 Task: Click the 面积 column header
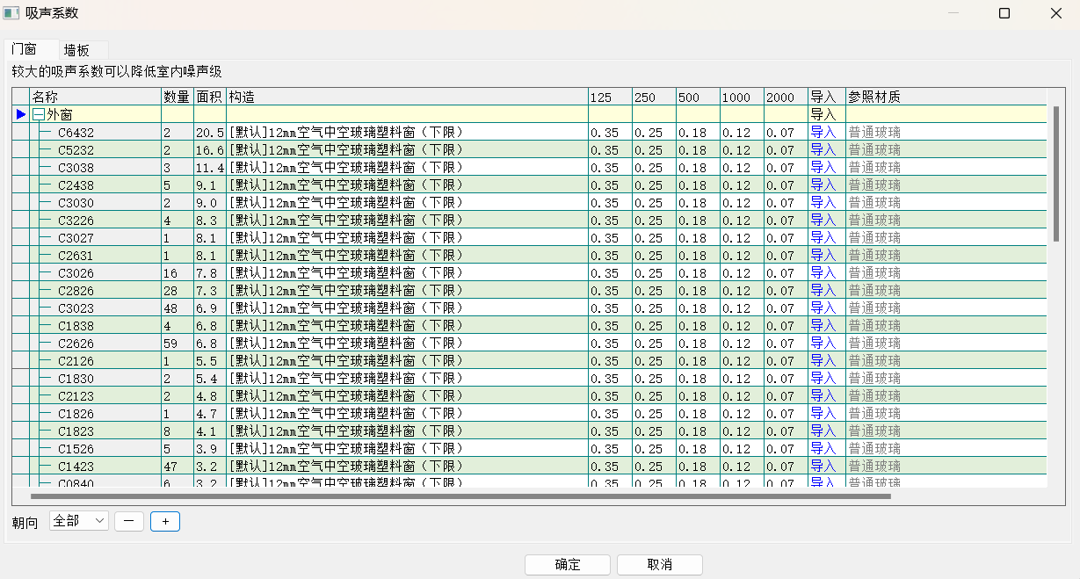pyautogui.click(x=210, y=97)
